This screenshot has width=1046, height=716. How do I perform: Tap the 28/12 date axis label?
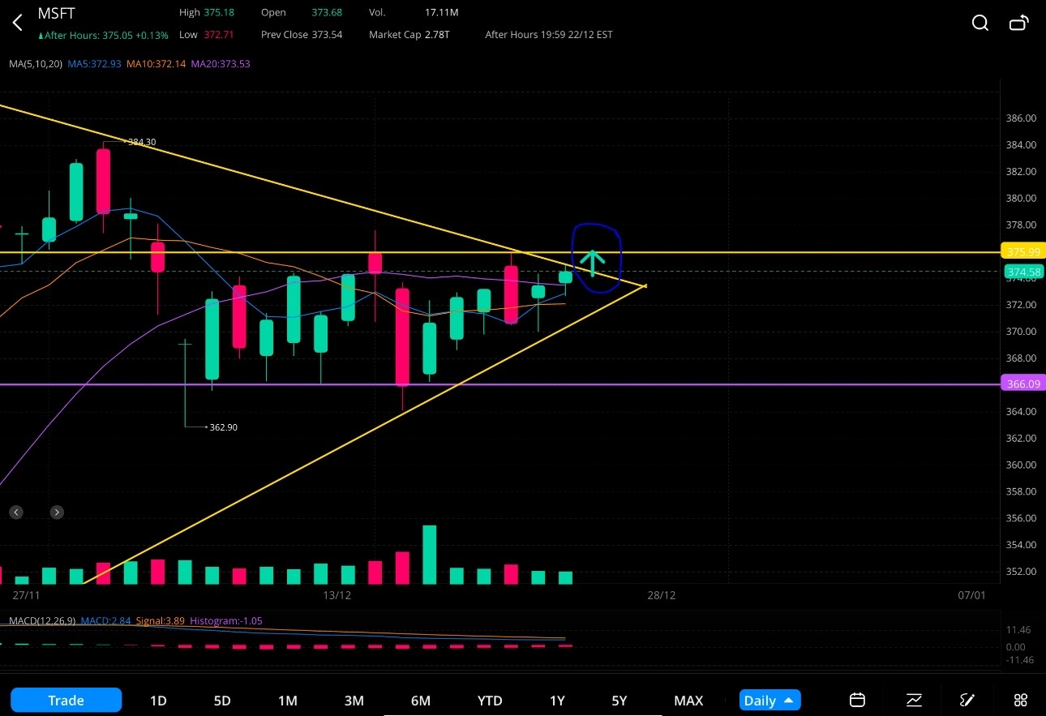click(x=661, y=595)
